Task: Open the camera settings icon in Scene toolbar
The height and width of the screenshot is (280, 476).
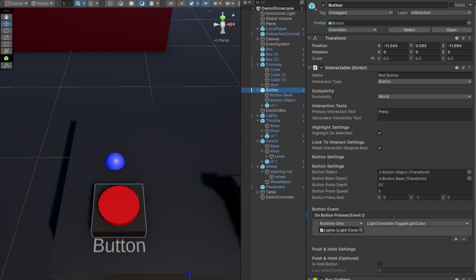Action: tap(228, 2)
